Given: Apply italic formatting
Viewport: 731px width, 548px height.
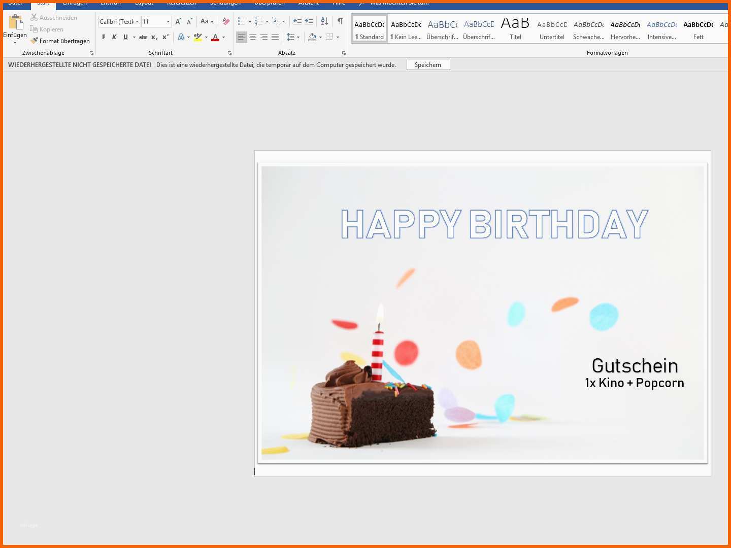Looking at the screenshot, I should coord(114,37).
